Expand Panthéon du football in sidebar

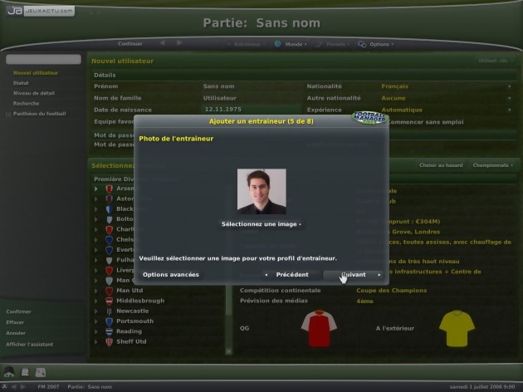[x=8, y=114]
